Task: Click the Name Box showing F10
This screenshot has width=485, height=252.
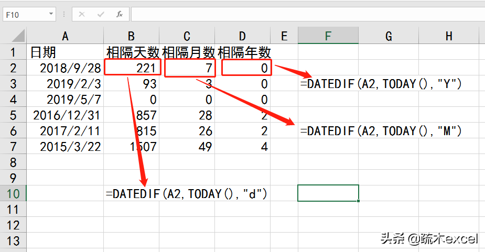Action: 29,14
